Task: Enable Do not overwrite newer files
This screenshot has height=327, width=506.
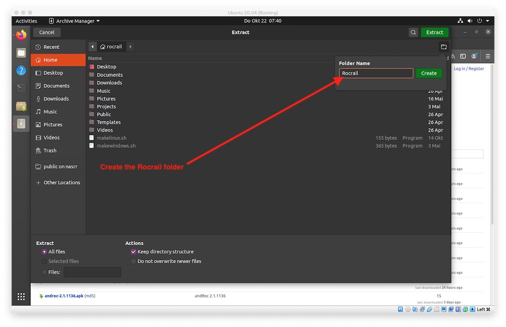Action: click(x=133, y=262)
